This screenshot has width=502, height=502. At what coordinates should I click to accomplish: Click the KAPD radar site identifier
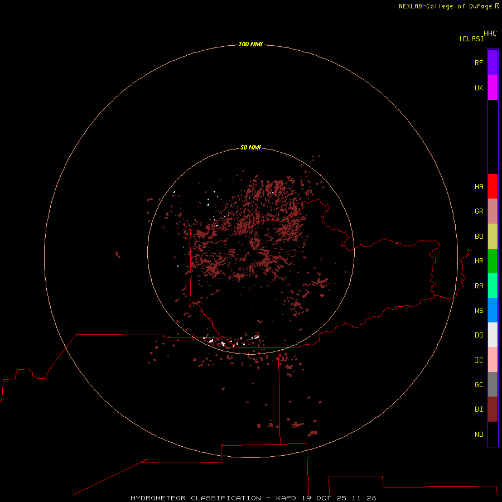click(286, 498)
